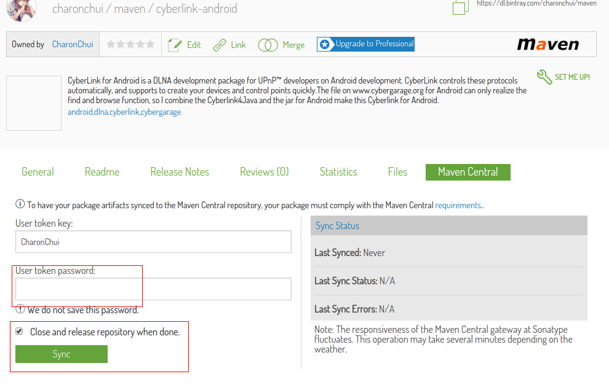Open the Files tab
The height and width of the screenshot is (390, 609).
pos(397,172)
